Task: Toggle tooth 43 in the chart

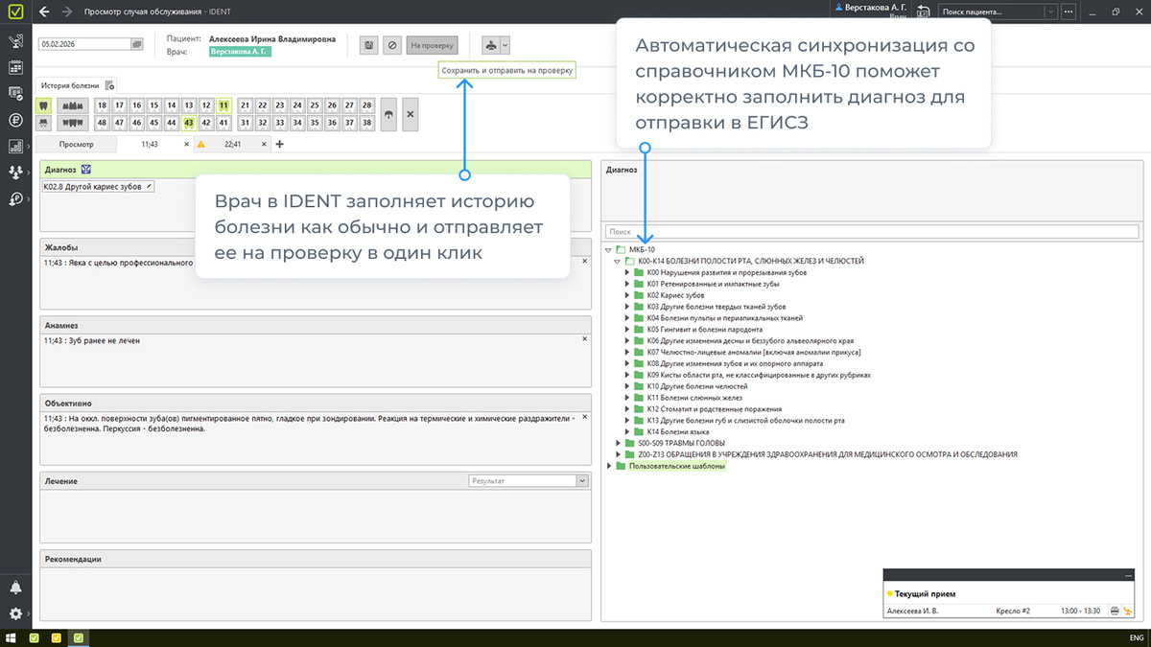Action: coord(189,123)
